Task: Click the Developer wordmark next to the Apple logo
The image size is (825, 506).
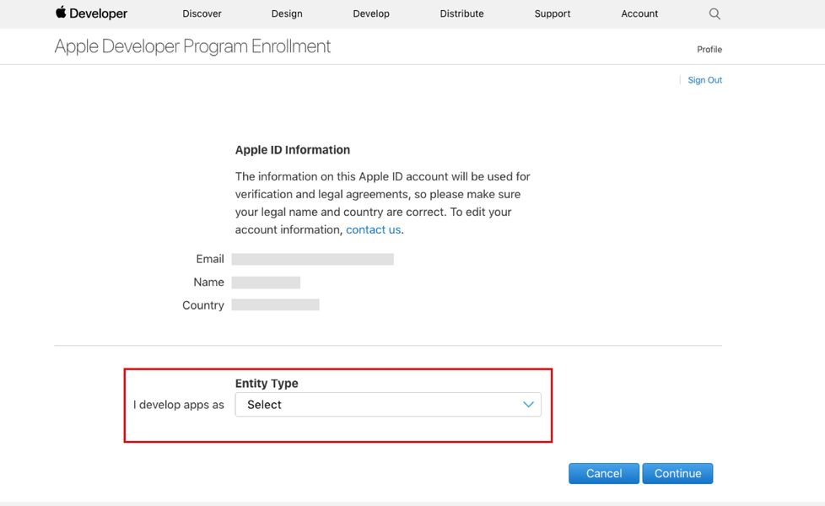Action: pos(99,13)
